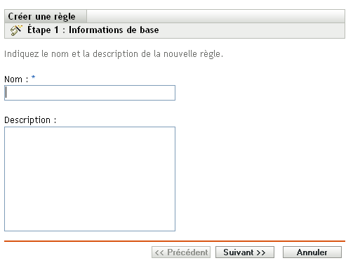Click the >> arrows on the Suivant button
This screenshot has width=360, height=263.
pos(261,252)
